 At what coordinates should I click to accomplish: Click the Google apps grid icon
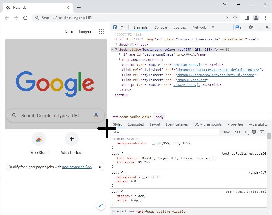pos(101,31)
